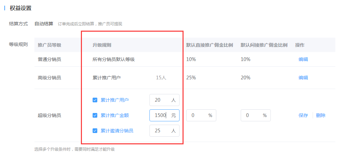Screen dimensions: 338x157
Task: Select the 高级分销员 level name cell
Action: click(49, 78)
